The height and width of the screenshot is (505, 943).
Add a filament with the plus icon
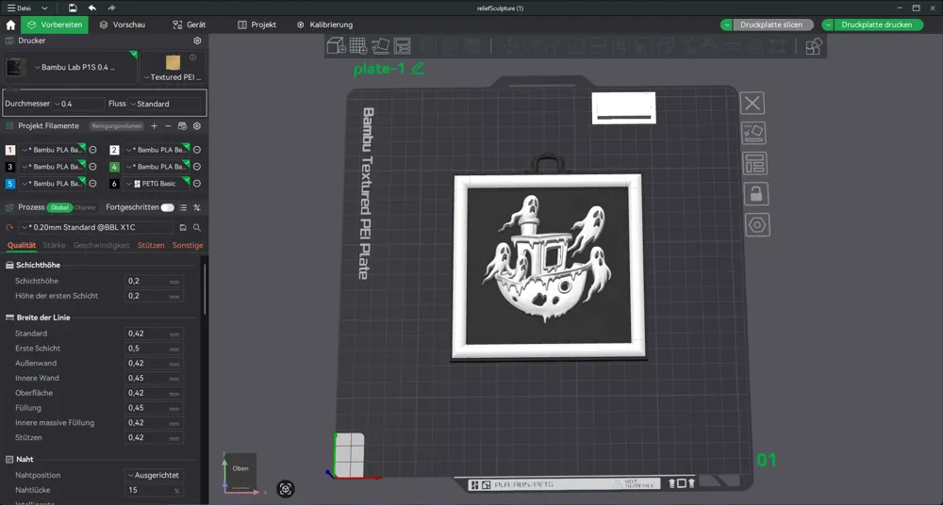pos(154,125)
